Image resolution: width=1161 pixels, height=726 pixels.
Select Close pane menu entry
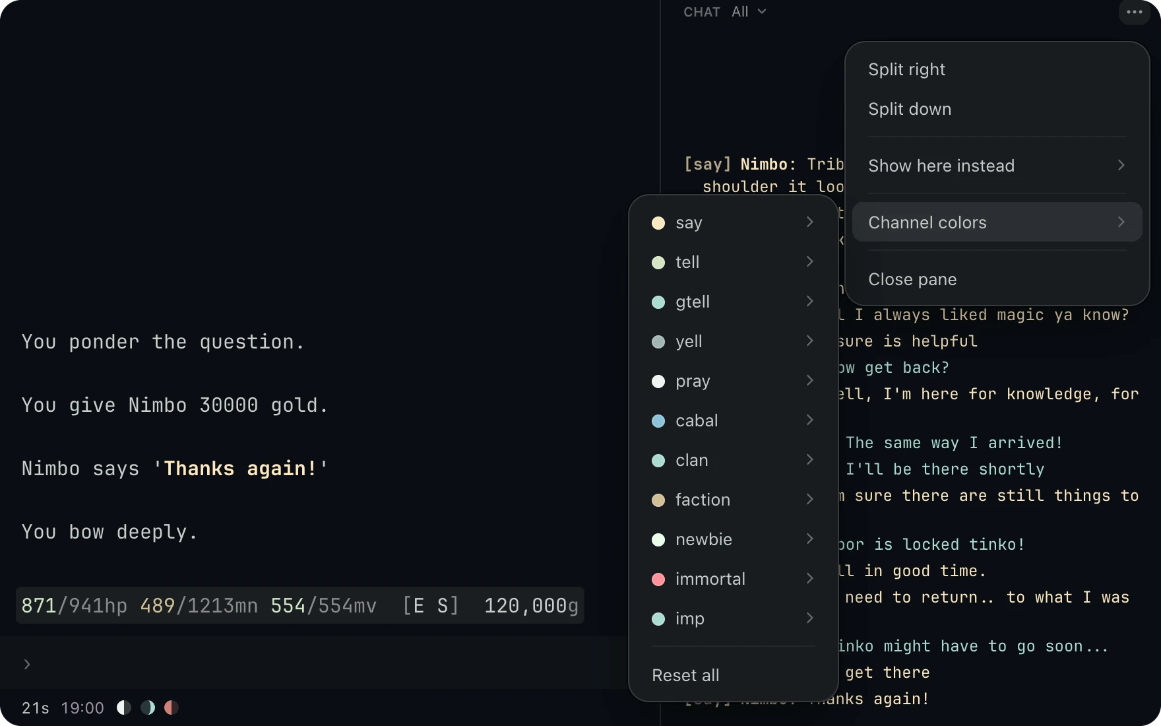click(x=997, y=279)
